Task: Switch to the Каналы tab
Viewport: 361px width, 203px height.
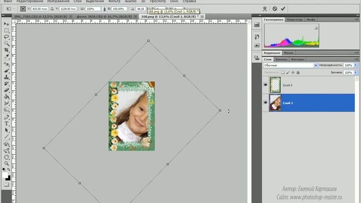Action: pos(281,59)
